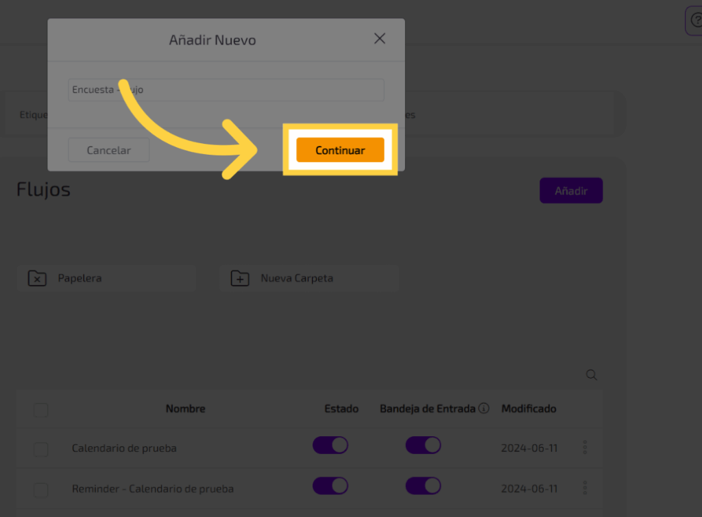The height and width of the screenshot is (517, 702).
Task: Toggle Estado for Reminder - Calendario de prueba
Action: 330,486
